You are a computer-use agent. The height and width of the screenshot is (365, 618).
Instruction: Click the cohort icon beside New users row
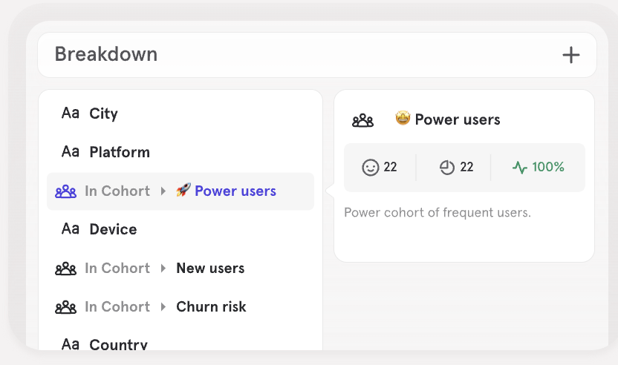[66, 269]
